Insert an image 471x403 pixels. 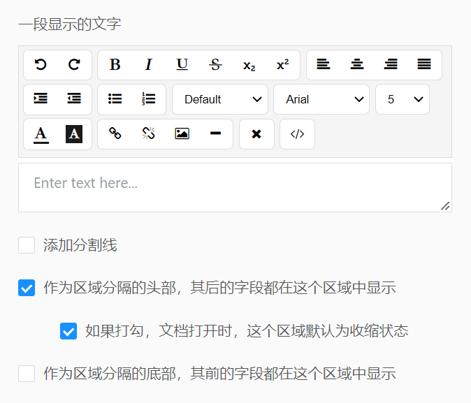(x=182, y=133)
